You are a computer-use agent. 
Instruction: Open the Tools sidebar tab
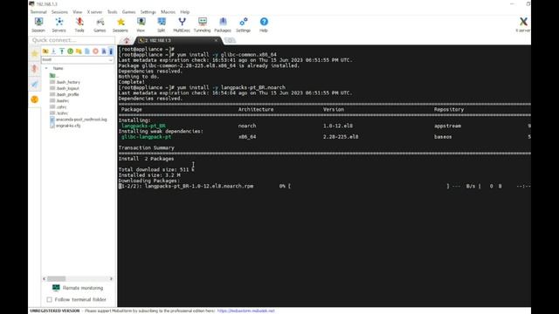(x=35, y=69)
